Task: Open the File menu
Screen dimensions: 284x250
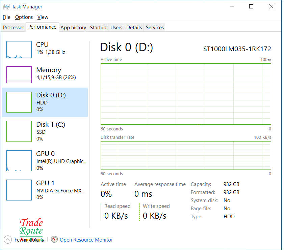Action: pyautogui.click(x=6, y=17)
